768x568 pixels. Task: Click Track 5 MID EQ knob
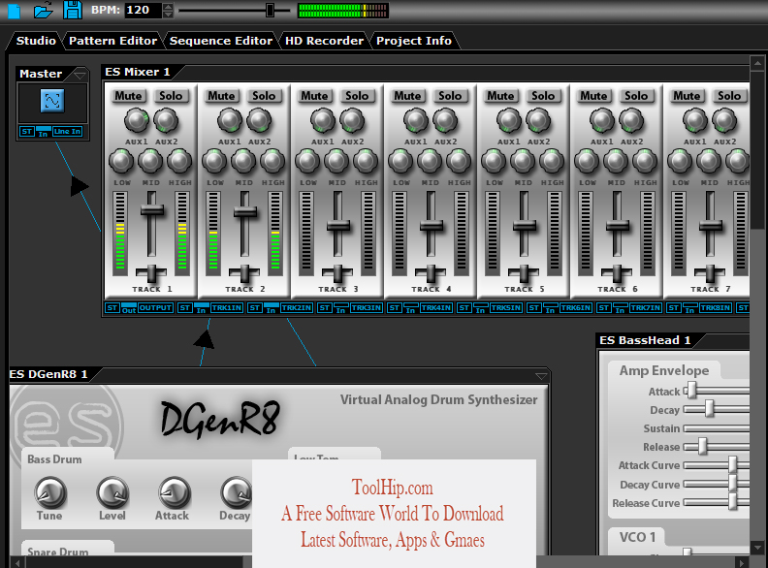[523, 161]
